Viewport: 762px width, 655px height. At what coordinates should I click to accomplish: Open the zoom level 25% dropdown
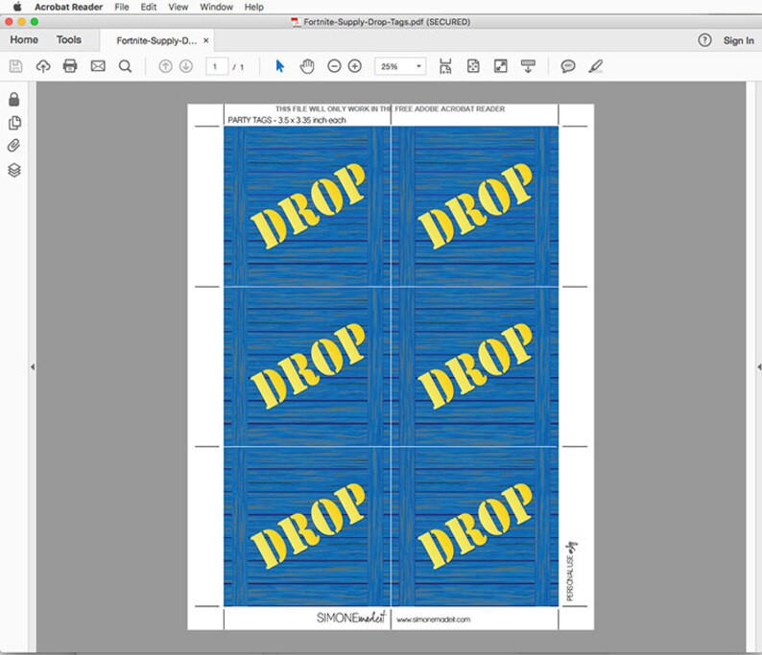coord(400,66)
